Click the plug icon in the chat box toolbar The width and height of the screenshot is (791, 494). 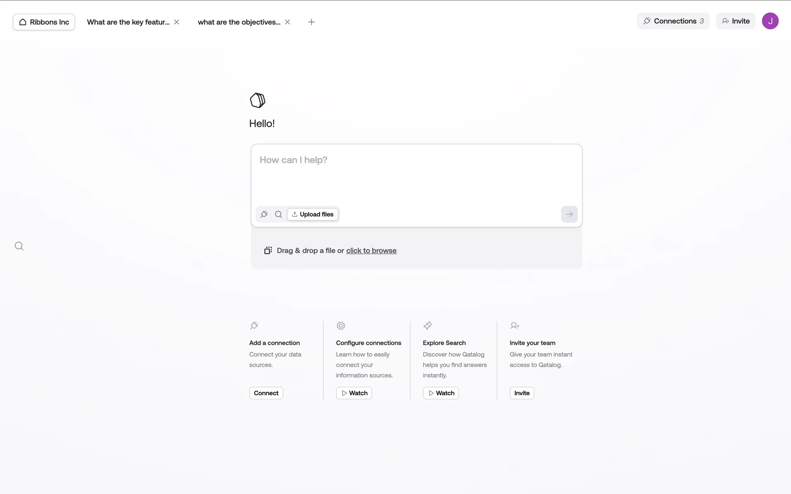pyautogui.click(x=264, y=214)
